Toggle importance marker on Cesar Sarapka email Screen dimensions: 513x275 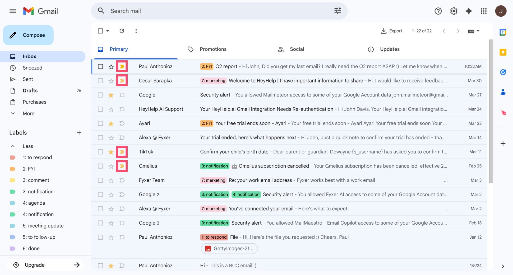point(122,81)
